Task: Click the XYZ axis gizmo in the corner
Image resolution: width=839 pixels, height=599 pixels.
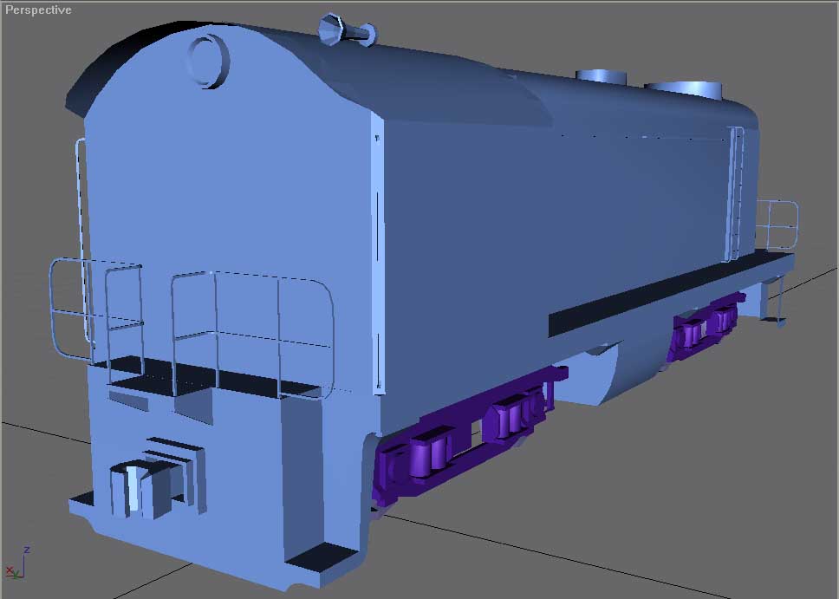Action: click(x=16, y=563)
